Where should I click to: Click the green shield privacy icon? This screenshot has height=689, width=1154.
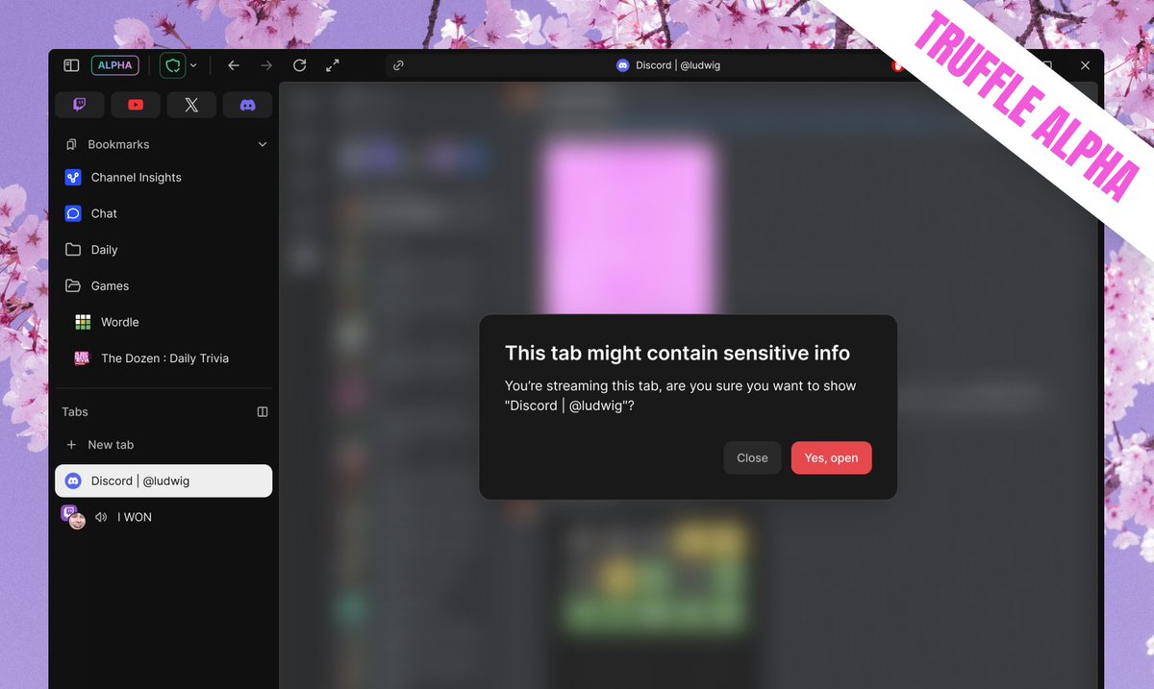pyautogui.click(x=172, y=65)
